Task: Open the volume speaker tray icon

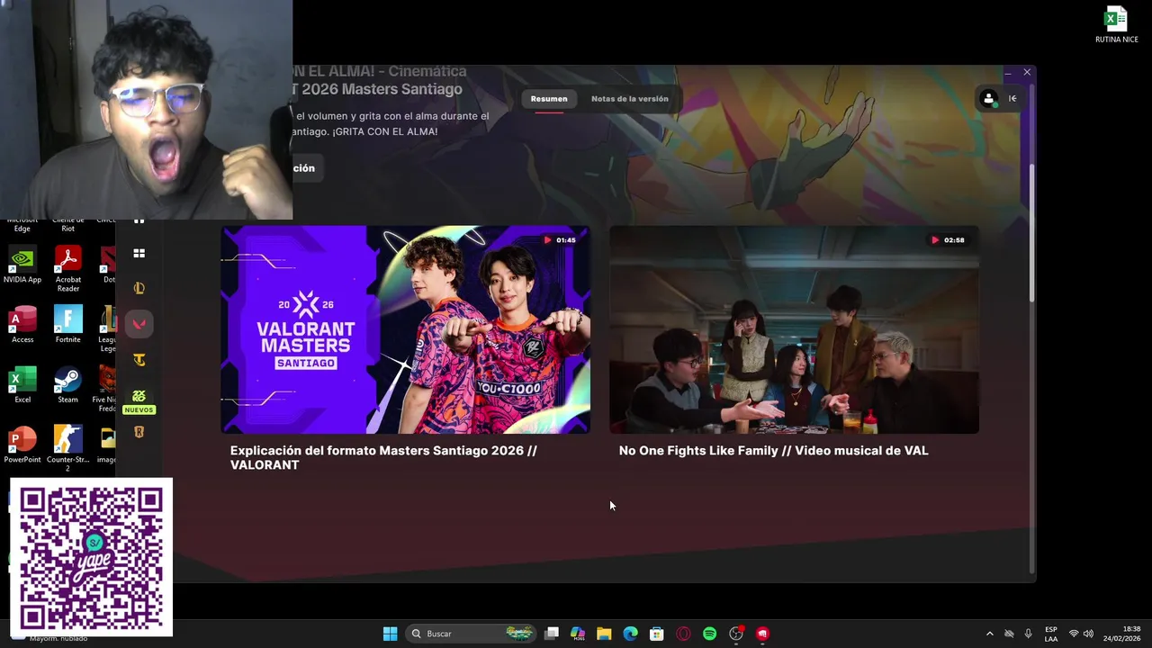Action: pos(1088,634)
